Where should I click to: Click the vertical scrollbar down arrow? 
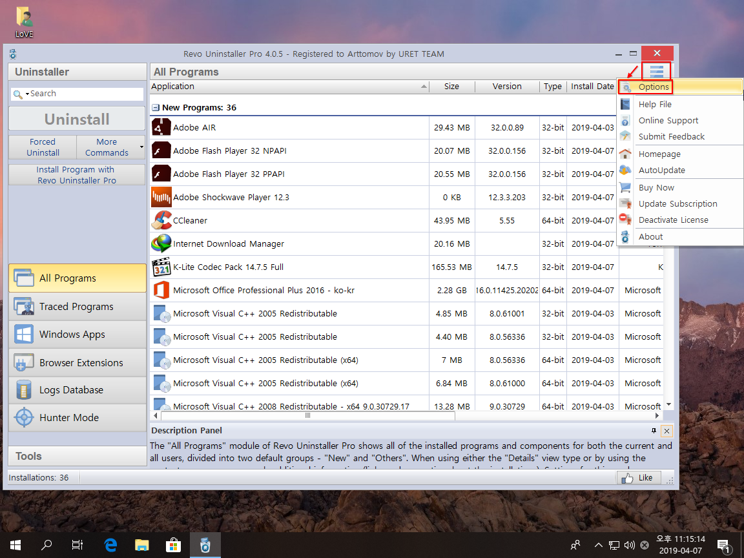click(x=668, y=404)
